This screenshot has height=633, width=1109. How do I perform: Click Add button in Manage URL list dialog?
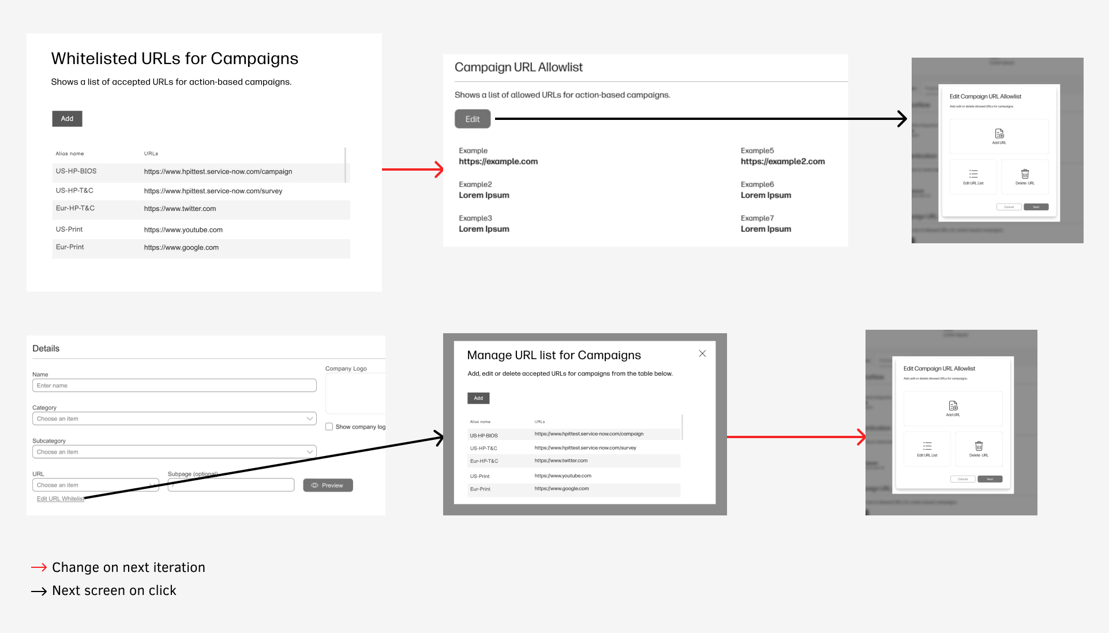(478, 398)
